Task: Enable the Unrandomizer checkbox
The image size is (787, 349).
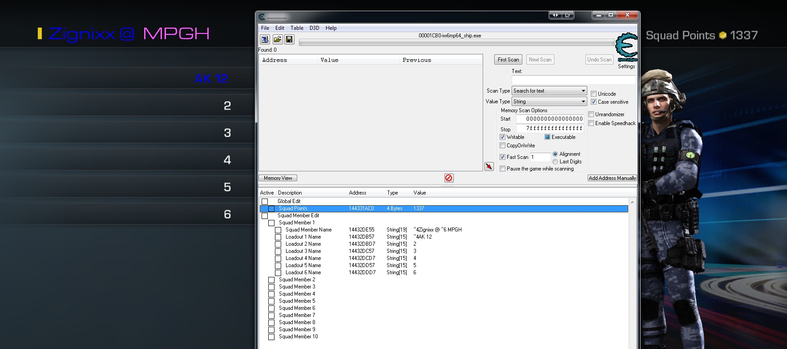Action: coord(591,114)
